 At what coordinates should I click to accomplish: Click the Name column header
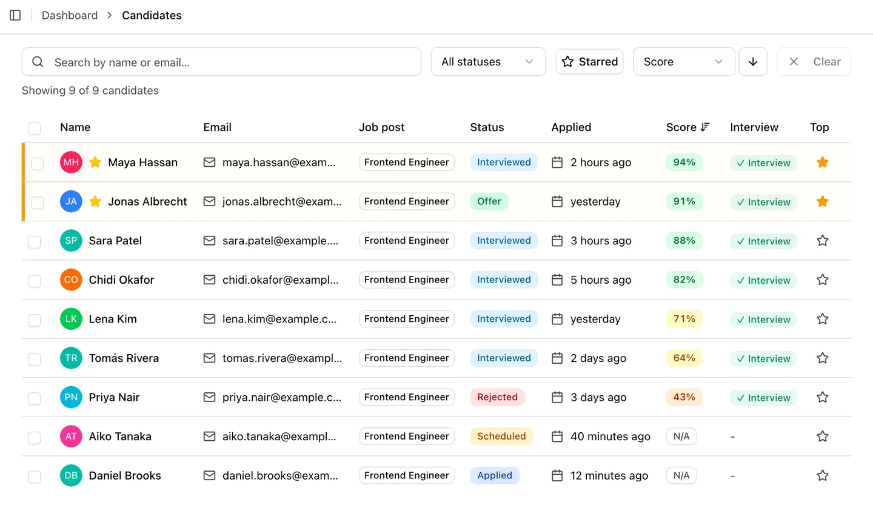tap(75, 127)
